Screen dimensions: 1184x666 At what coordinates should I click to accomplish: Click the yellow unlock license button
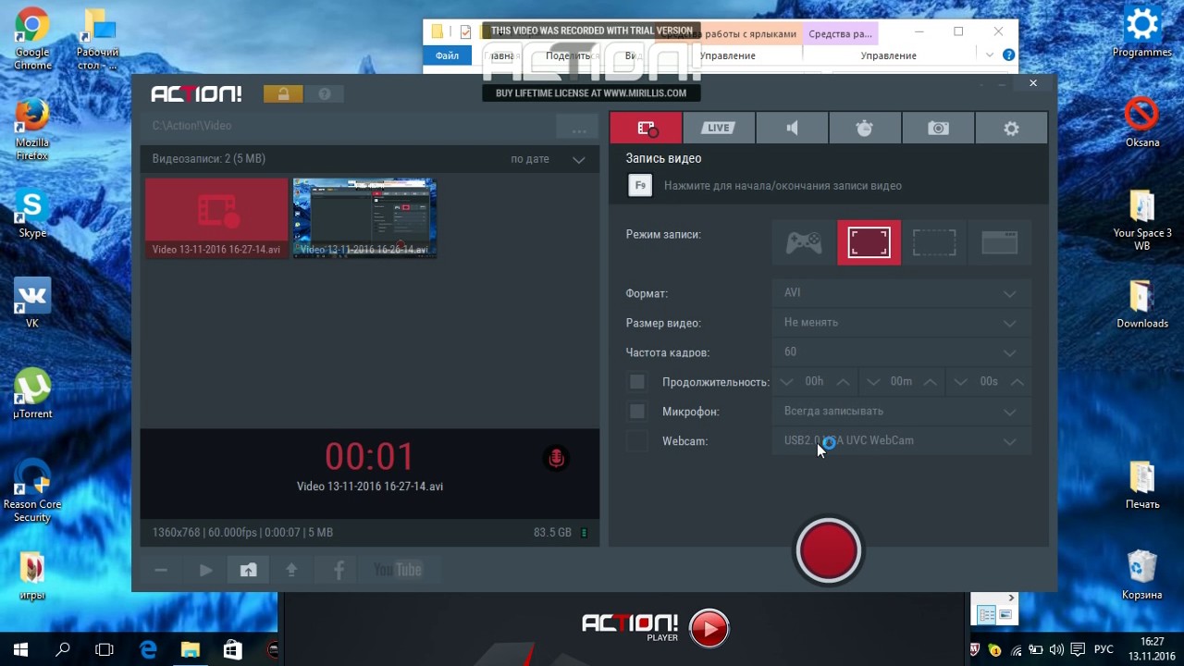[283, 94]
